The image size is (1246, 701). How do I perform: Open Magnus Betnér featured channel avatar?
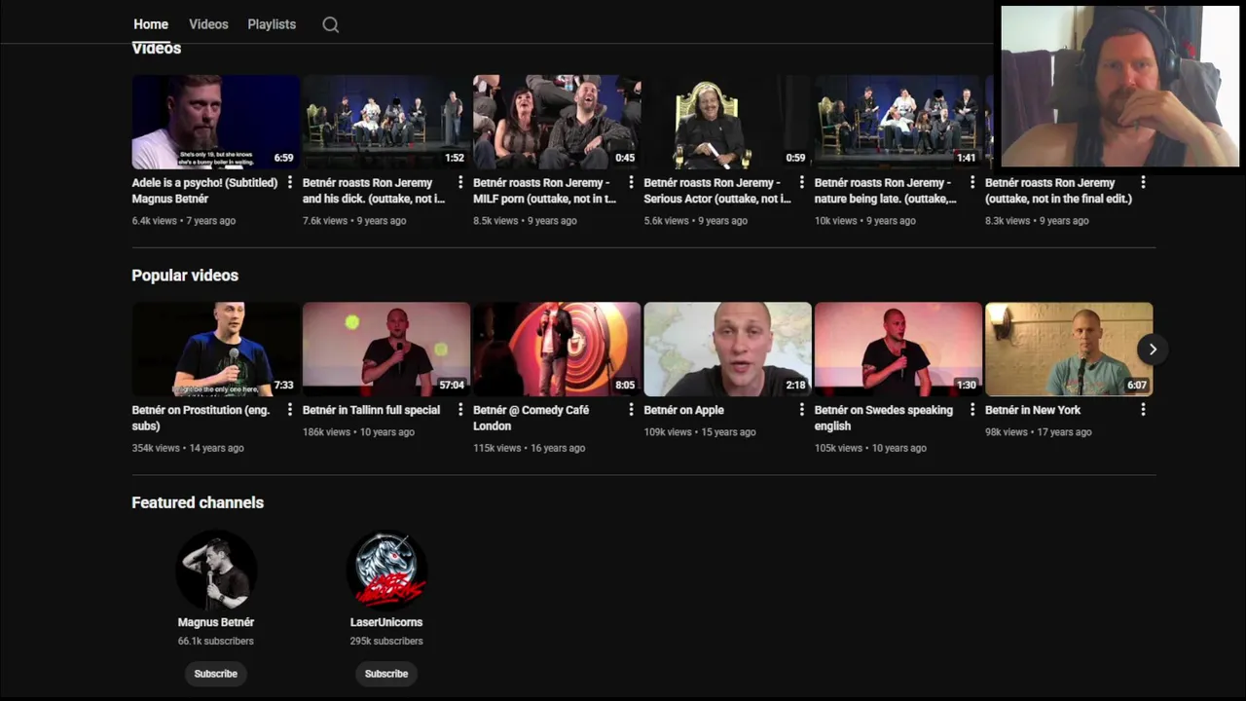click(x=216, y=571)
